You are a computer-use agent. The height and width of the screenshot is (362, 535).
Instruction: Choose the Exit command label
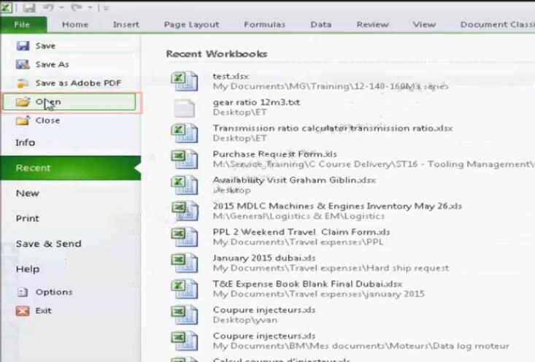[x=43, y=311]
